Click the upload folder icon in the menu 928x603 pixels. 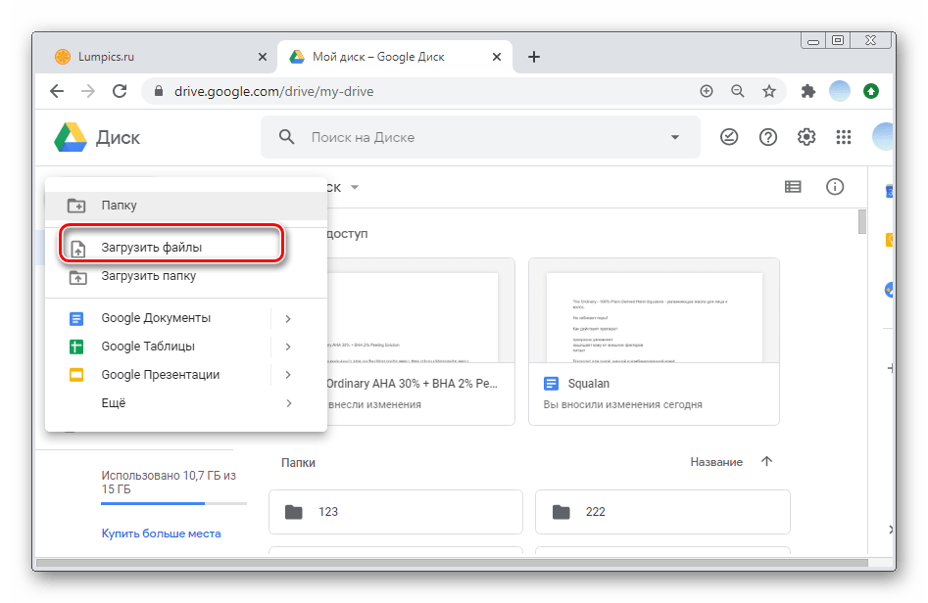(78, 277)
